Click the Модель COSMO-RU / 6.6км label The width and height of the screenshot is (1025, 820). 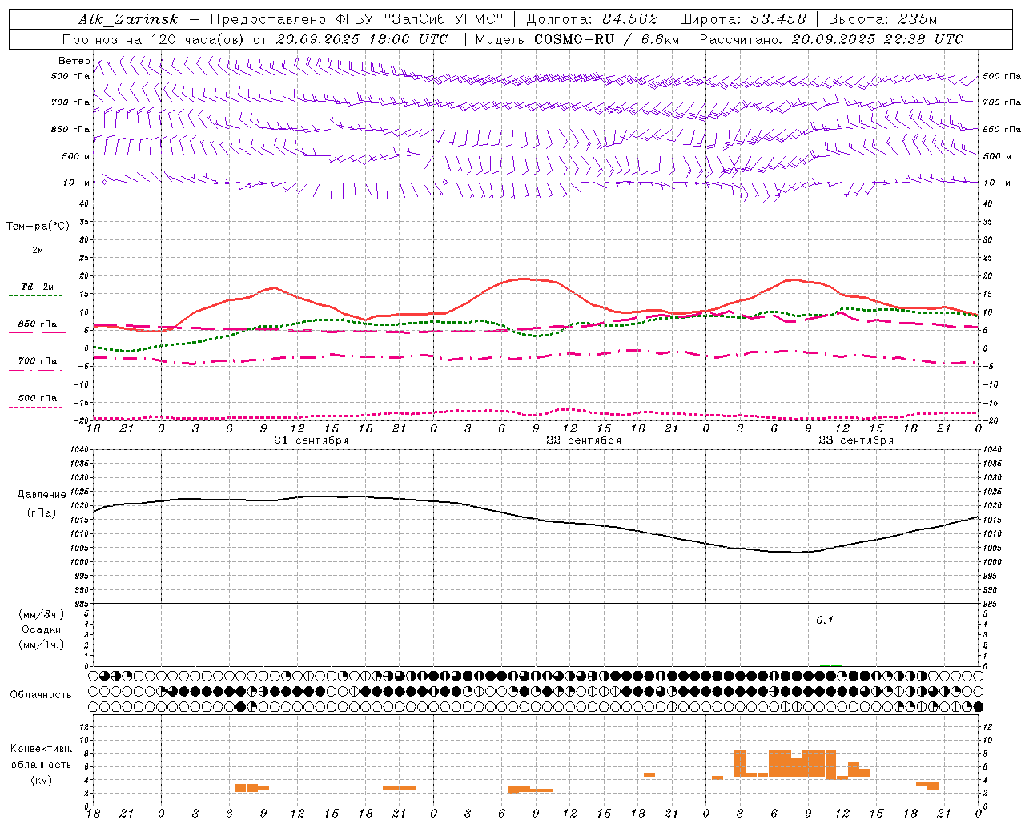577,39
